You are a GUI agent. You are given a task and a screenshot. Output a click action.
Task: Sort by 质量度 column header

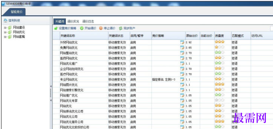point(223,36)
